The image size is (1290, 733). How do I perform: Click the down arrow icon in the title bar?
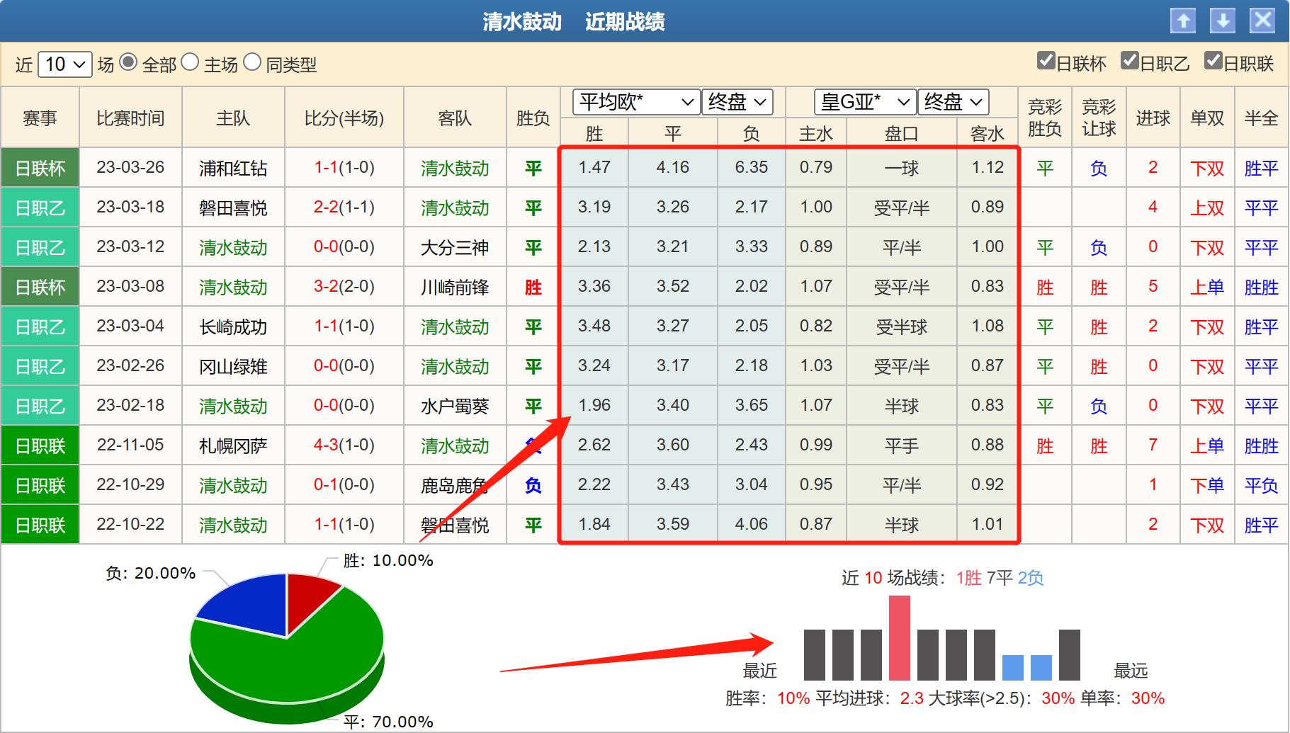(1223, 21)
